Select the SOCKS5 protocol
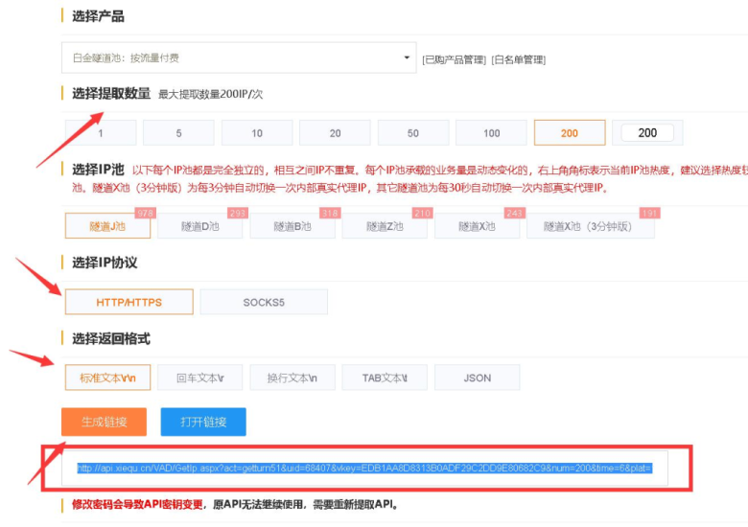Screen dimensions: 748x527 264,302
